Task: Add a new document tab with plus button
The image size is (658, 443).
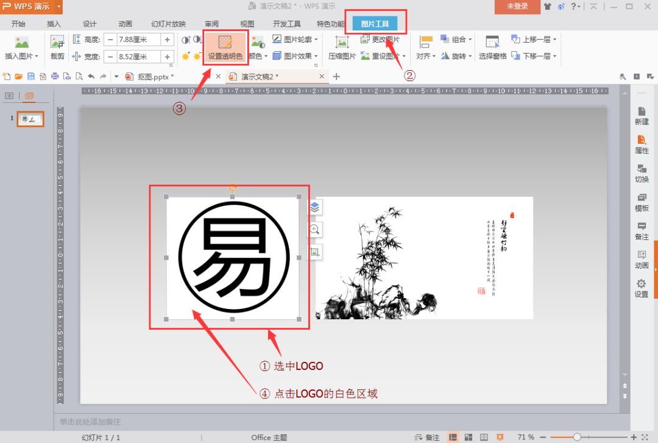Action: coord(336,76)
